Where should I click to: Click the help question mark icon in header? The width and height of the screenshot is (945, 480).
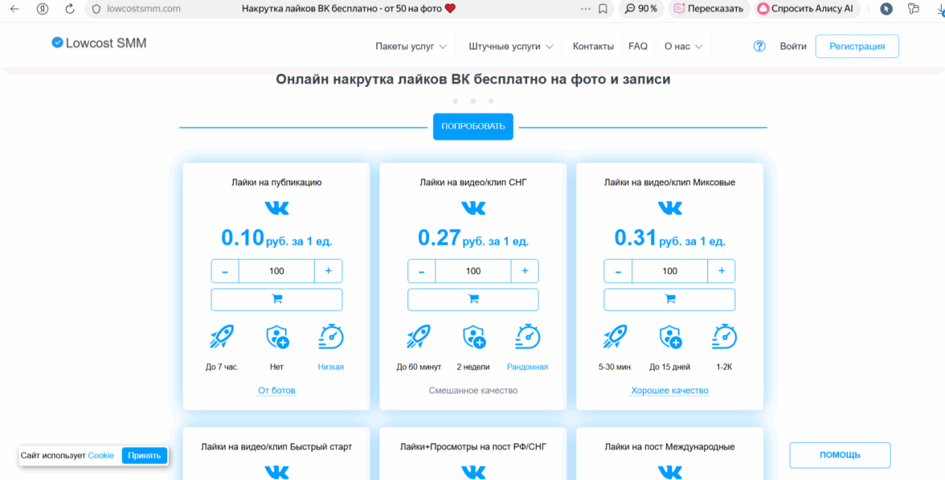(x=759, y=47)
